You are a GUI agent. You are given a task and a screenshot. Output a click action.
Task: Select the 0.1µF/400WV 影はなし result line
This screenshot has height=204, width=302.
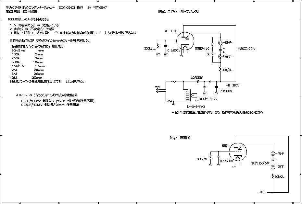tap(58, 101)
